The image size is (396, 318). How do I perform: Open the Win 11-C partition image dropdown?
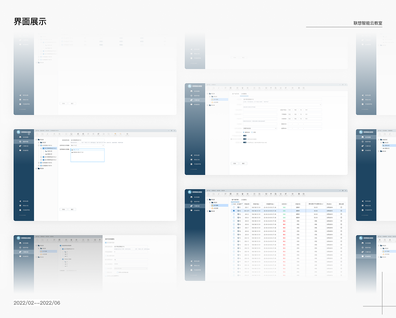point(88,145)
